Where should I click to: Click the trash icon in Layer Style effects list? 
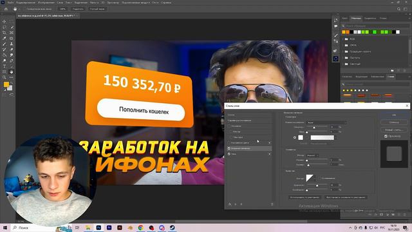click(272, 204)
